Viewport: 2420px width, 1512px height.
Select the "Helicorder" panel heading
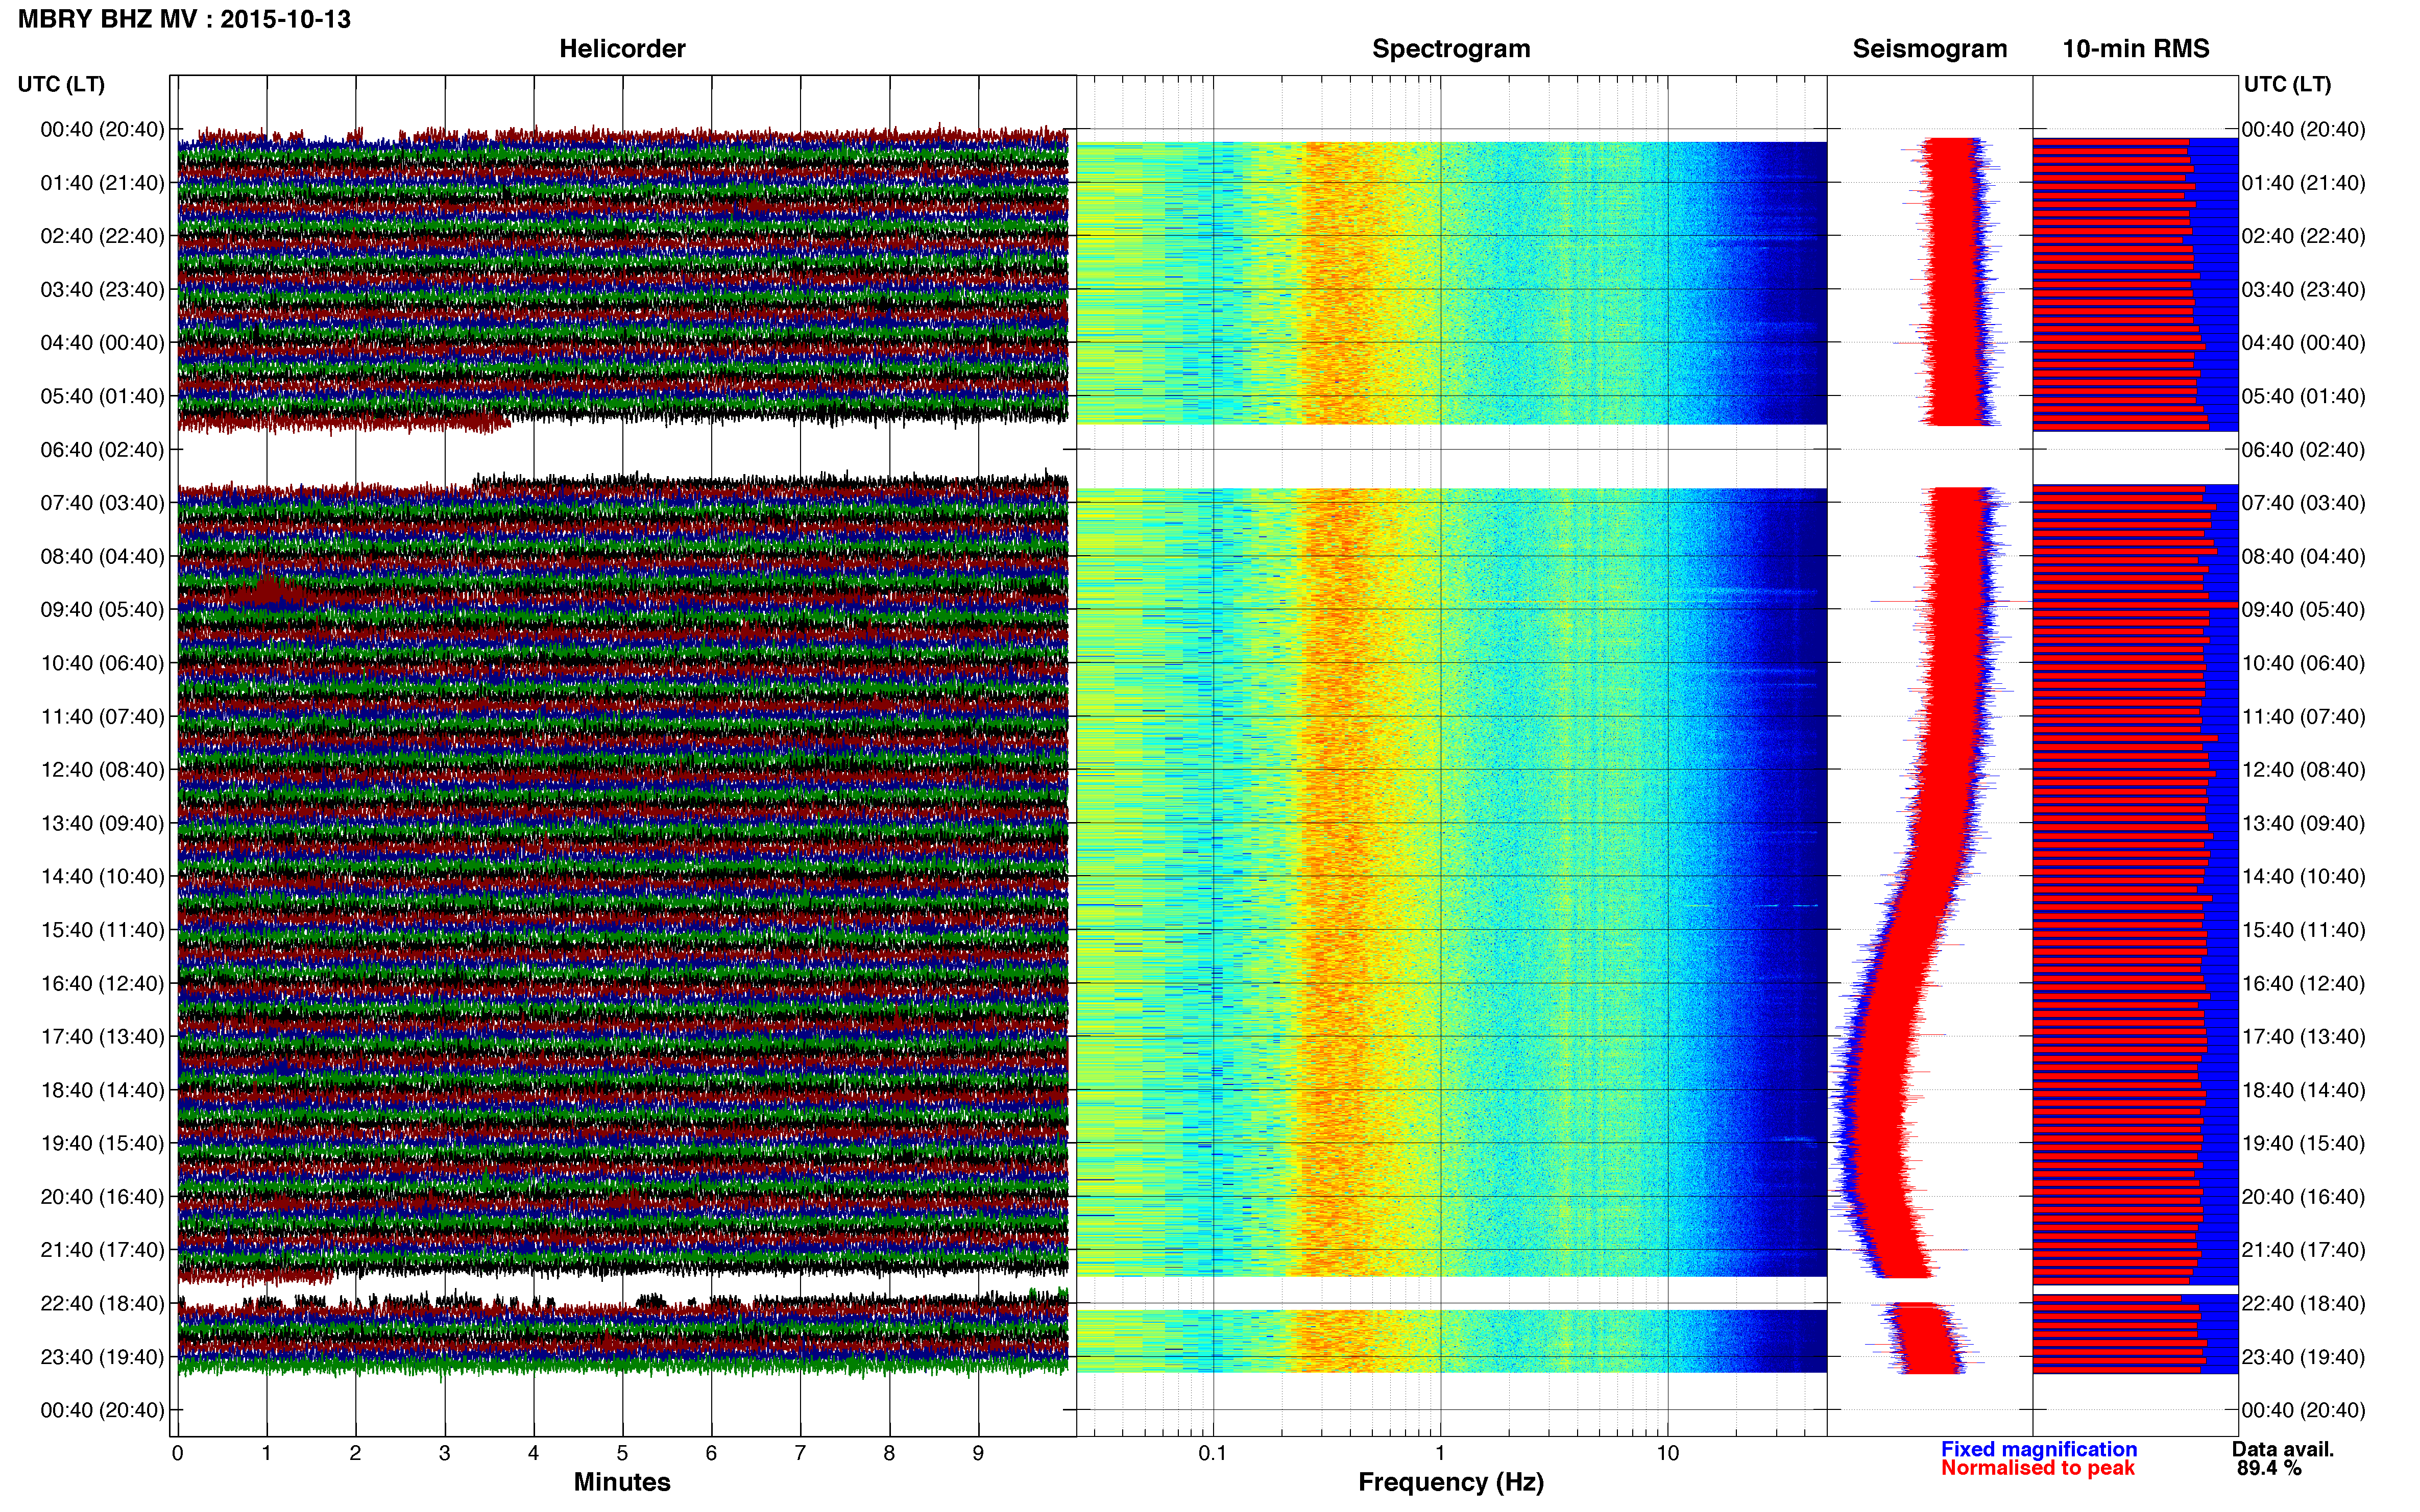pos(621,49)
